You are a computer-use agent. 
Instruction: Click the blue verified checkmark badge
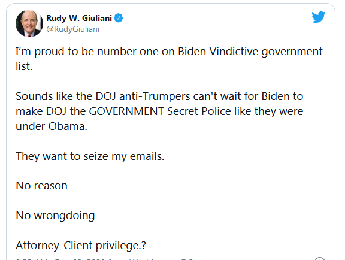click(119, 18)
